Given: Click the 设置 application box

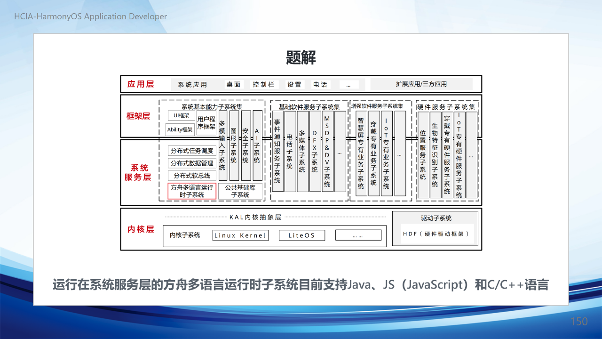Looking at the screenshot, I should (294, 85).
